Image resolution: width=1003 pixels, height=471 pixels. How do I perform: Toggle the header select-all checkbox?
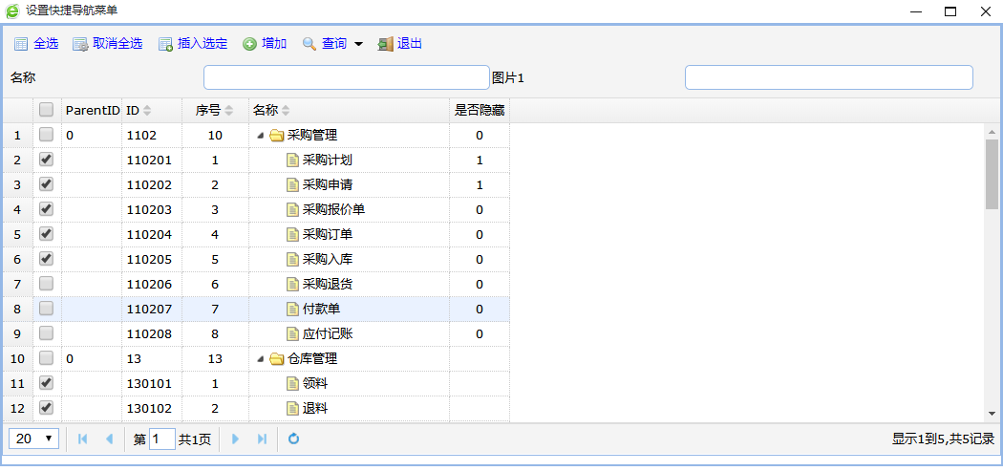click(46, 110)
